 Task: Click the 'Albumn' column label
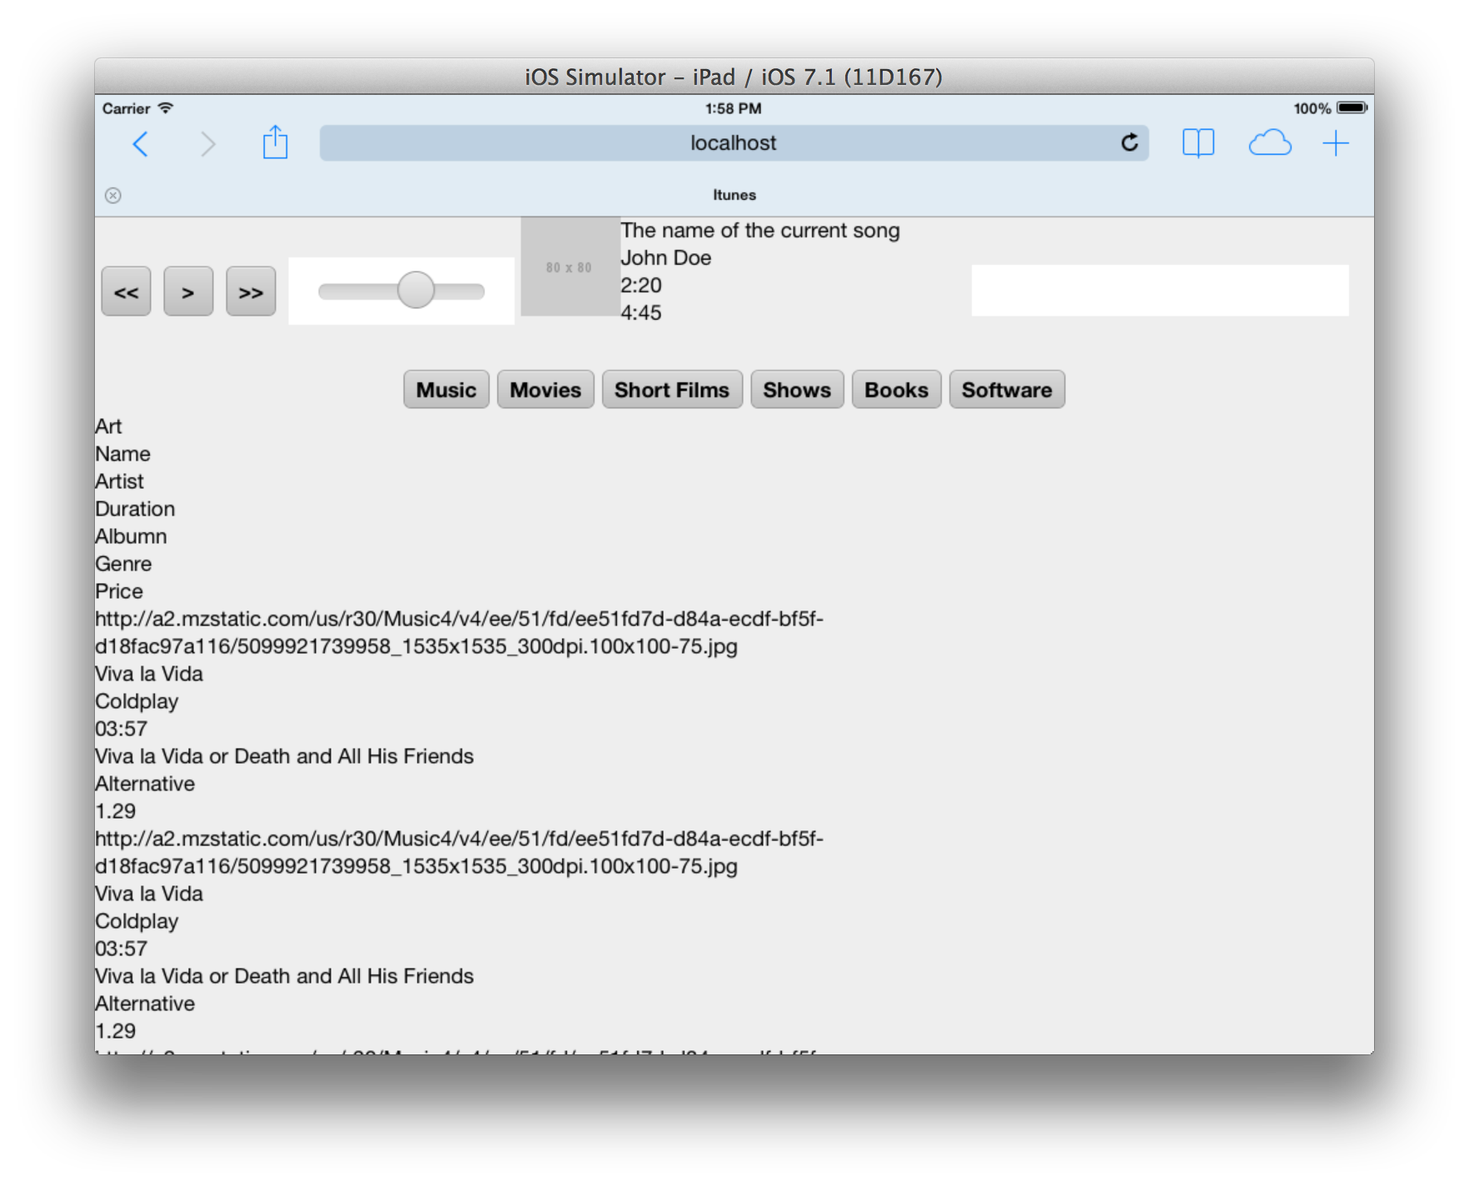tap(131, 536)
